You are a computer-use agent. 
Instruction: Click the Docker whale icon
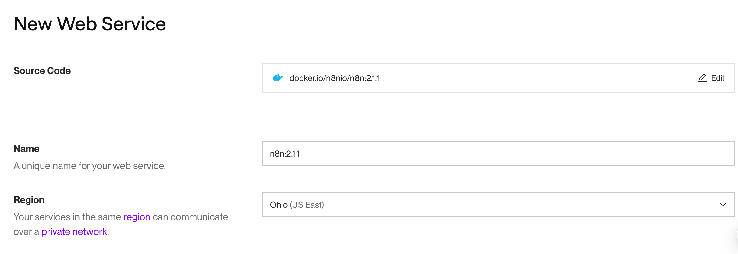pyautogui.click(x=278, y=78)
